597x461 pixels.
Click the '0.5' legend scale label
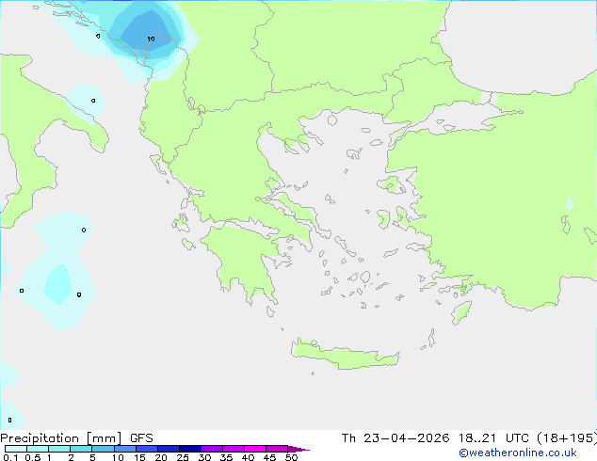pyautogui.click(x=32, y=457)
